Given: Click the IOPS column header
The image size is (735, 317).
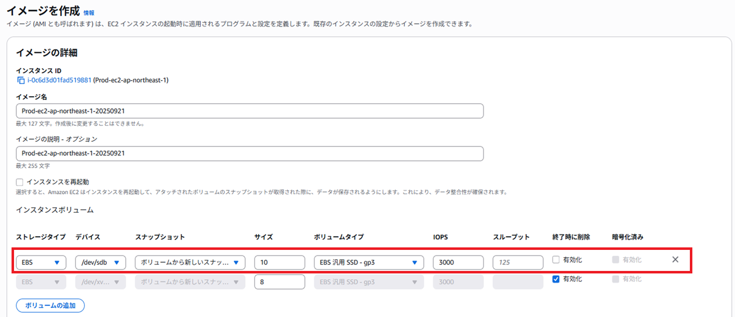Looking at the screenshot, I should click(x=440, y=237).
